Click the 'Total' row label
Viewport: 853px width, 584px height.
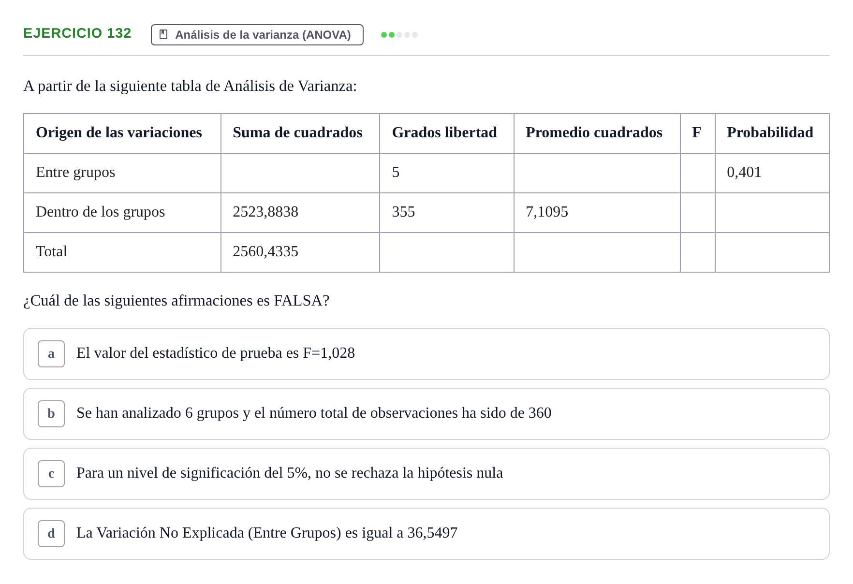[51, 251]
